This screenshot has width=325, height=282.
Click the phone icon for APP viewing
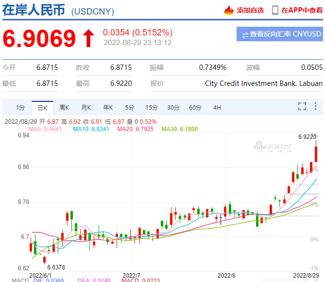[275, 10]
